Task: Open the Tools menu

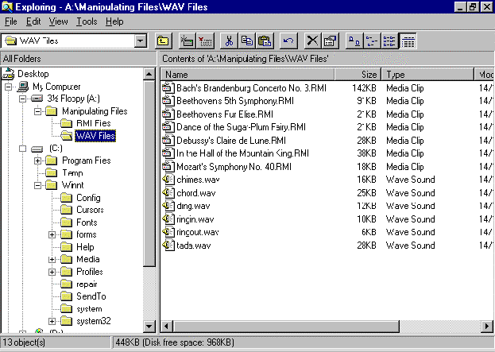Action: click(87, 21)
